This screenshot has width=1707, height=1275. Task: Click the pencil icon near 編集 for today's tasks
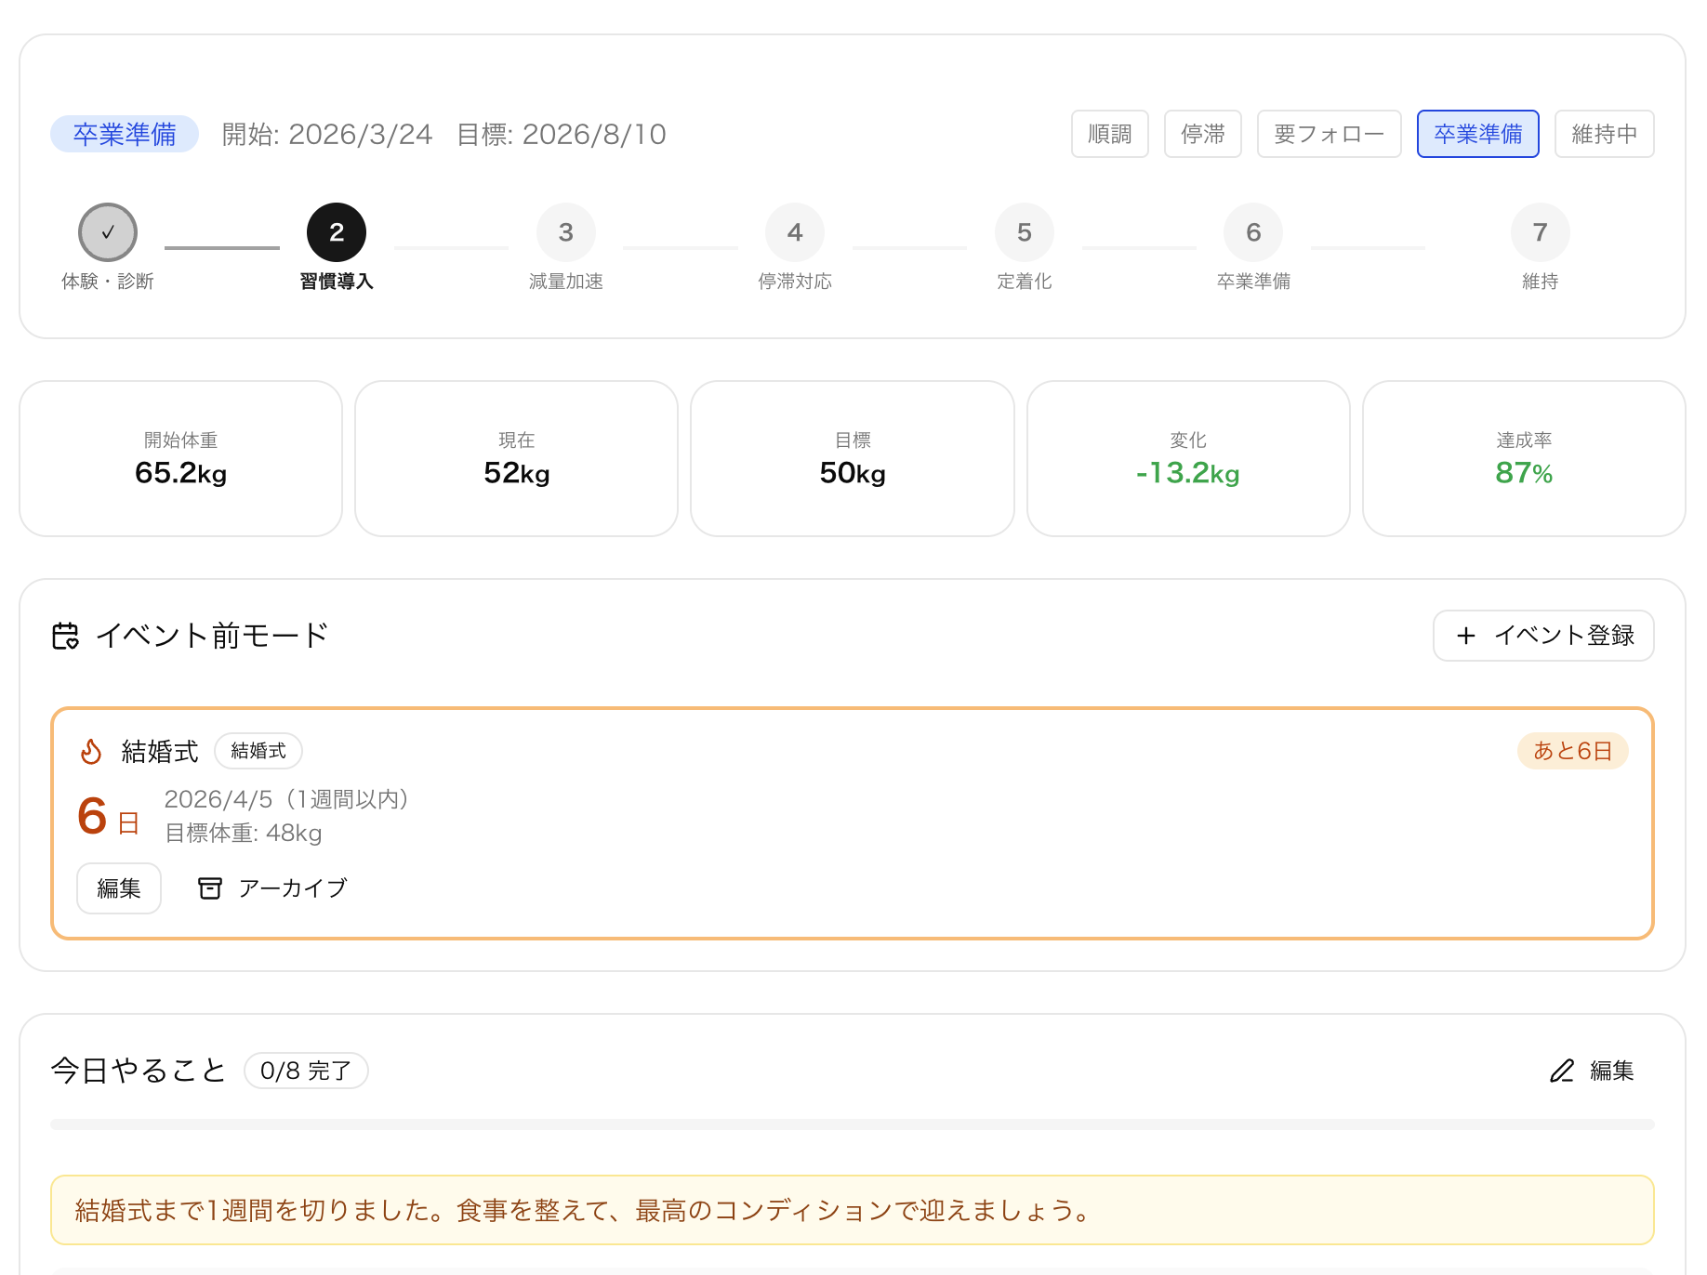(1561, 1071)
